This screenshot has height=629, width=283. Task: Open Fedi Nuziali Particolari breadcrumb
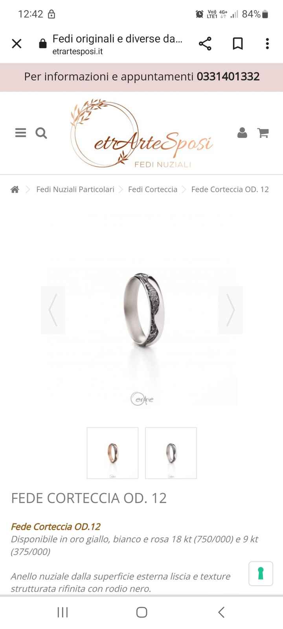click(x=75, y=189)
